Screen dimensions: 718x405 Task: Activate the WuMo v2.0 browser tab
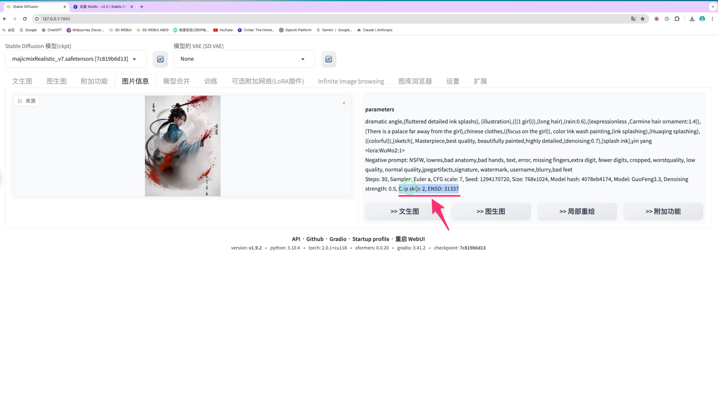[103, 7]
